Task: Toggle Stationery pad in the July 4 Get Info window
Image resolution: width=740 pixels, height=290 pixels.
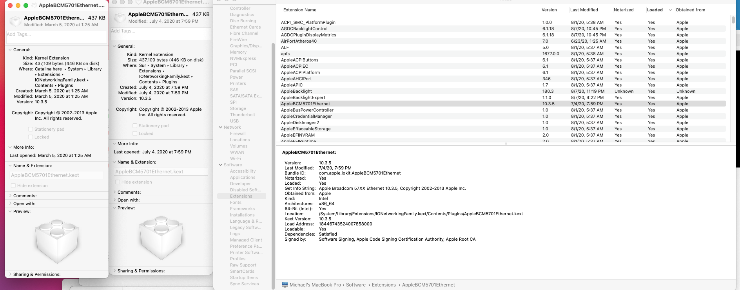Action: (135, 126)
